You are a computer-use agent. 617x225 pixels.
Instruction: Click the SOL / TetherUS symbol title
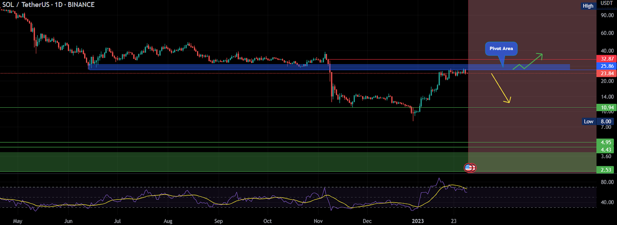49,5
